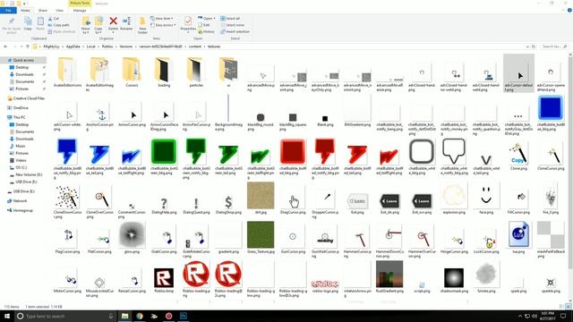Click the search box in Explorer

[x=554, y=47]
